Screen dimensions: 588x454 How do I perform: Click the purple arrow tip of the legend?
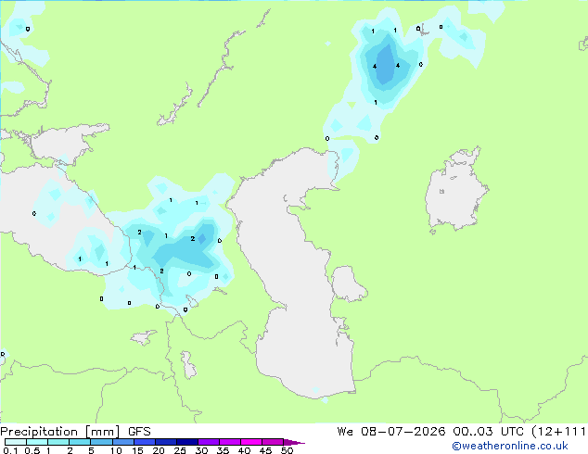pyautogui.click(x=294, y=442)
